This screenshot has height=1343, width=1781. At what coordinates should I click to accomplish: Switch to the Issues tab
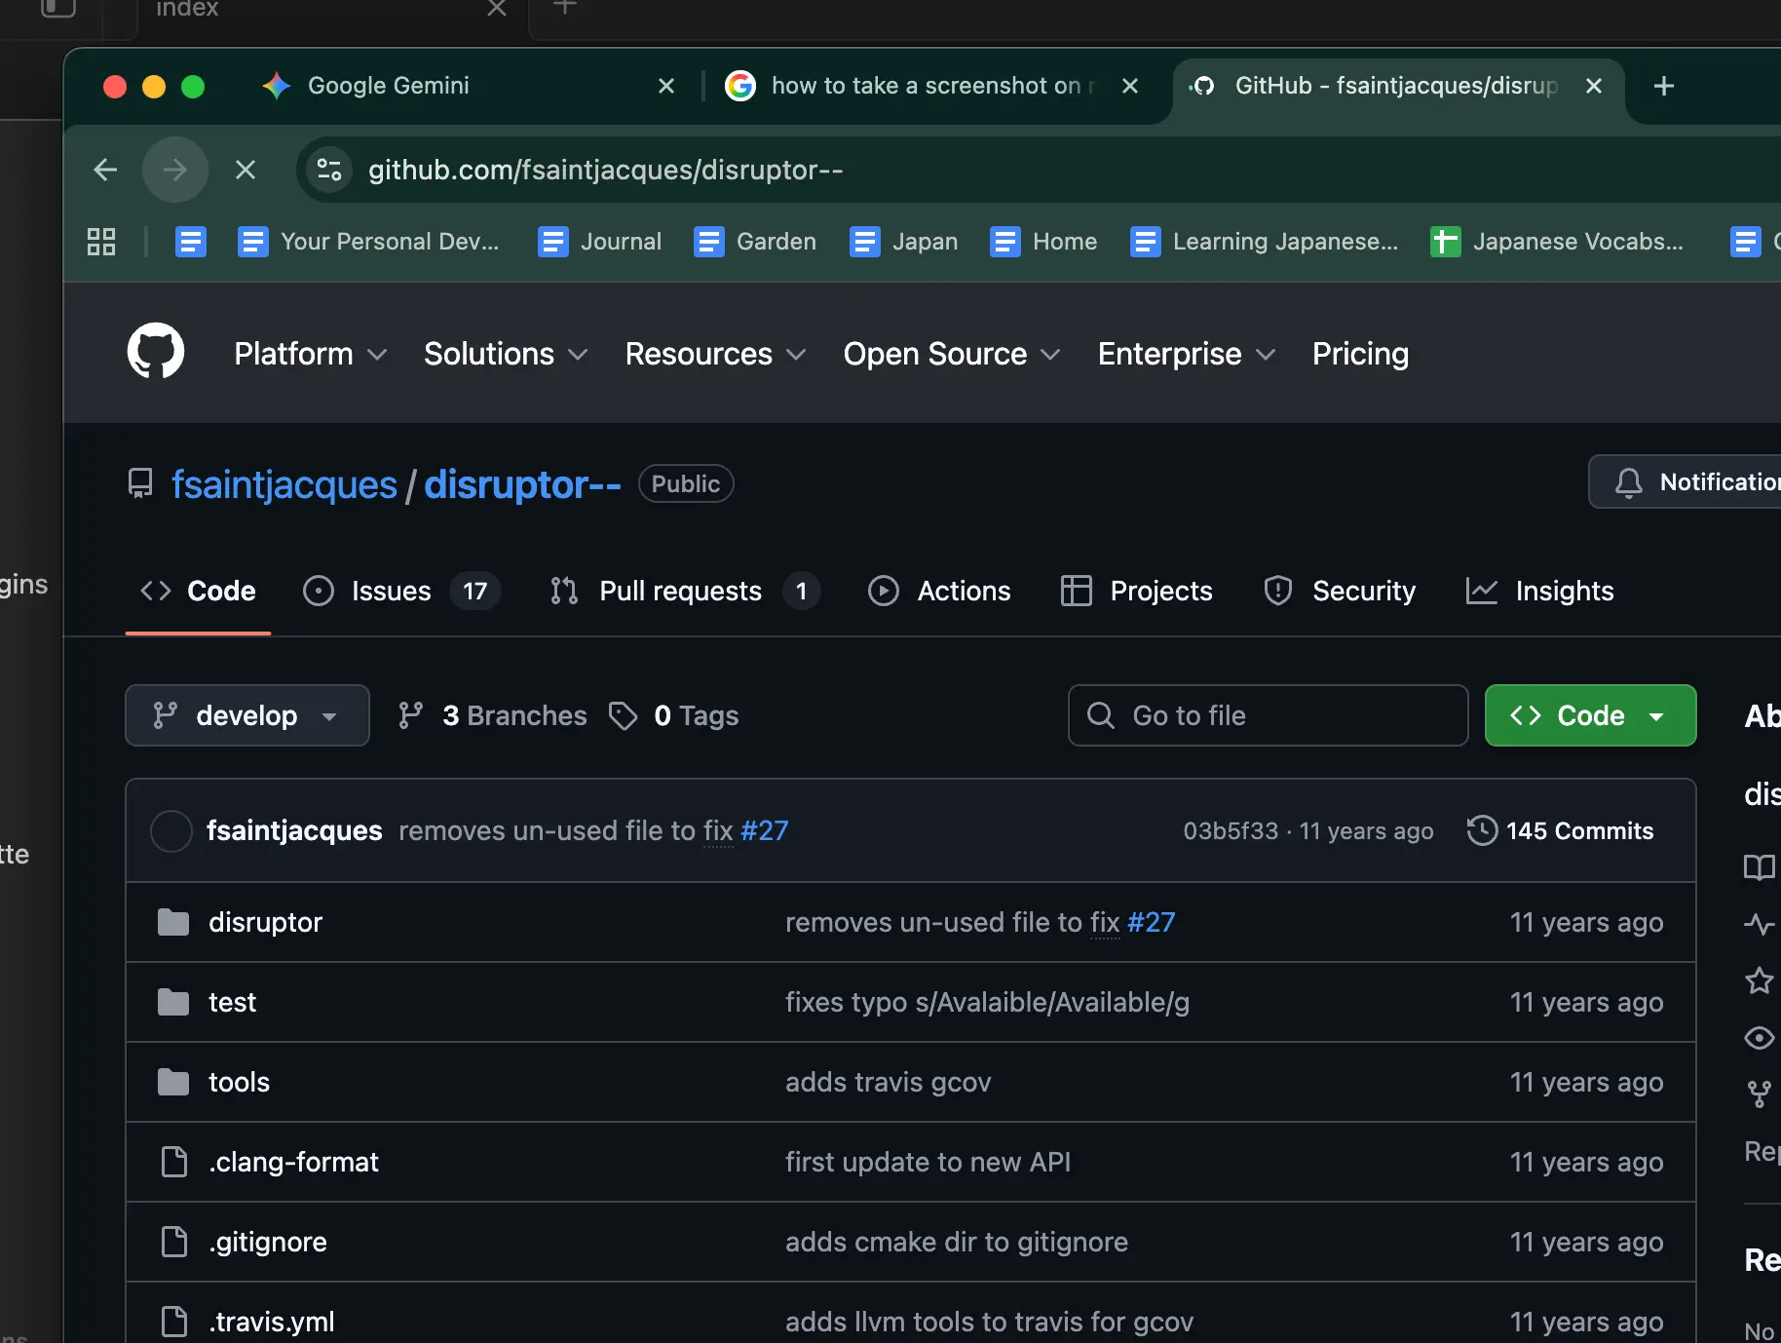coord(392,592)
